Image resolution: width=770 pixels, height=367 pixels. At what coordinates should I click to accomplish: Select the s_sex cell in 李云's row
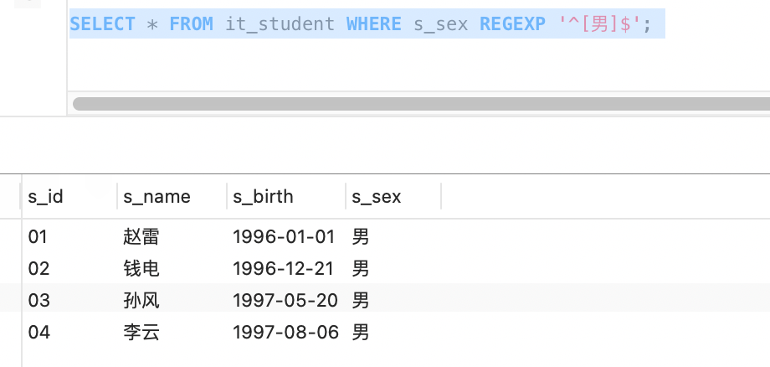tap(361, 333)
